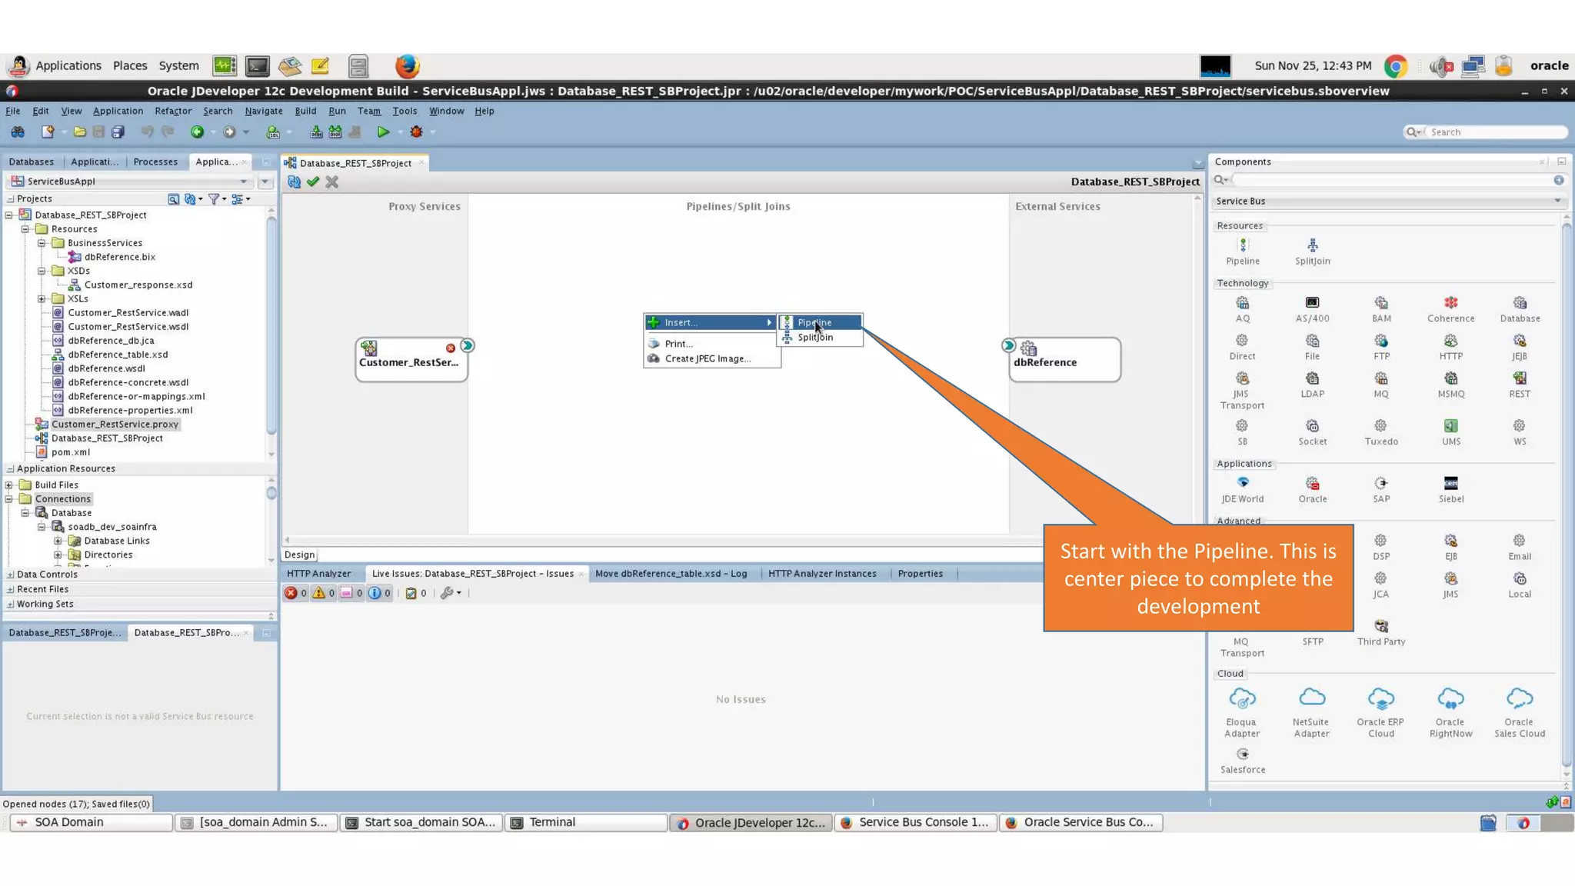Viewport: 1575px width, 886px height.
Task: Click Create JPEG Image context menu entry
Action: pyautogui.click(x=708, y=359)
